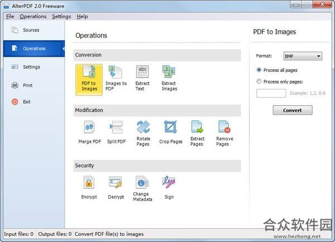
Task: Click the Modification section header
Action: [157, 110]
